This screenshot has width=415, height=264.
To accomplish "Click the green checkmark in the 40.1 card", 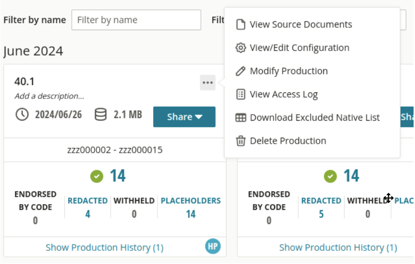I will click(96, 176).
